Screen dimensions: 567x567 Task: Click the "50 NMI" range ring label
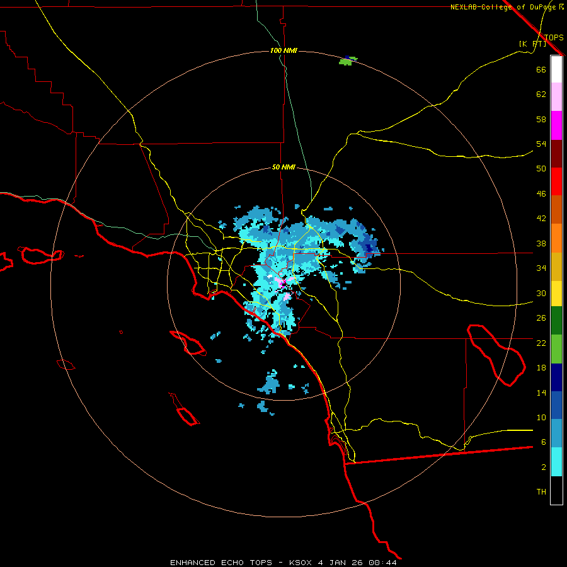283,167
